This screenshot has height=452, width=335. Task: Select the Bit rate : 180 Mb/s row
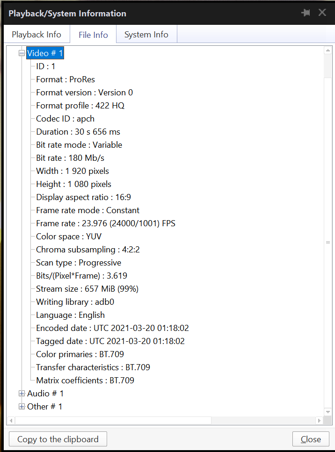point(70,158)
